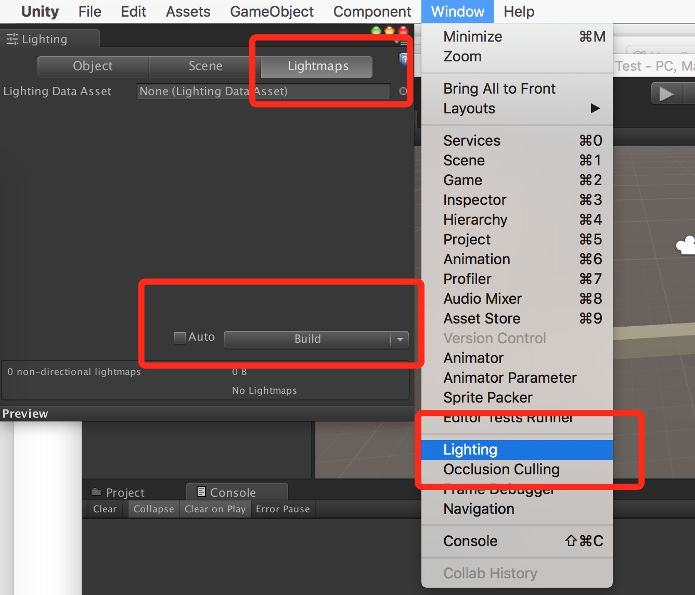The image size is (695, 595).
Task: Choose Zoom from the Window menu
Action: coord(517,56)
